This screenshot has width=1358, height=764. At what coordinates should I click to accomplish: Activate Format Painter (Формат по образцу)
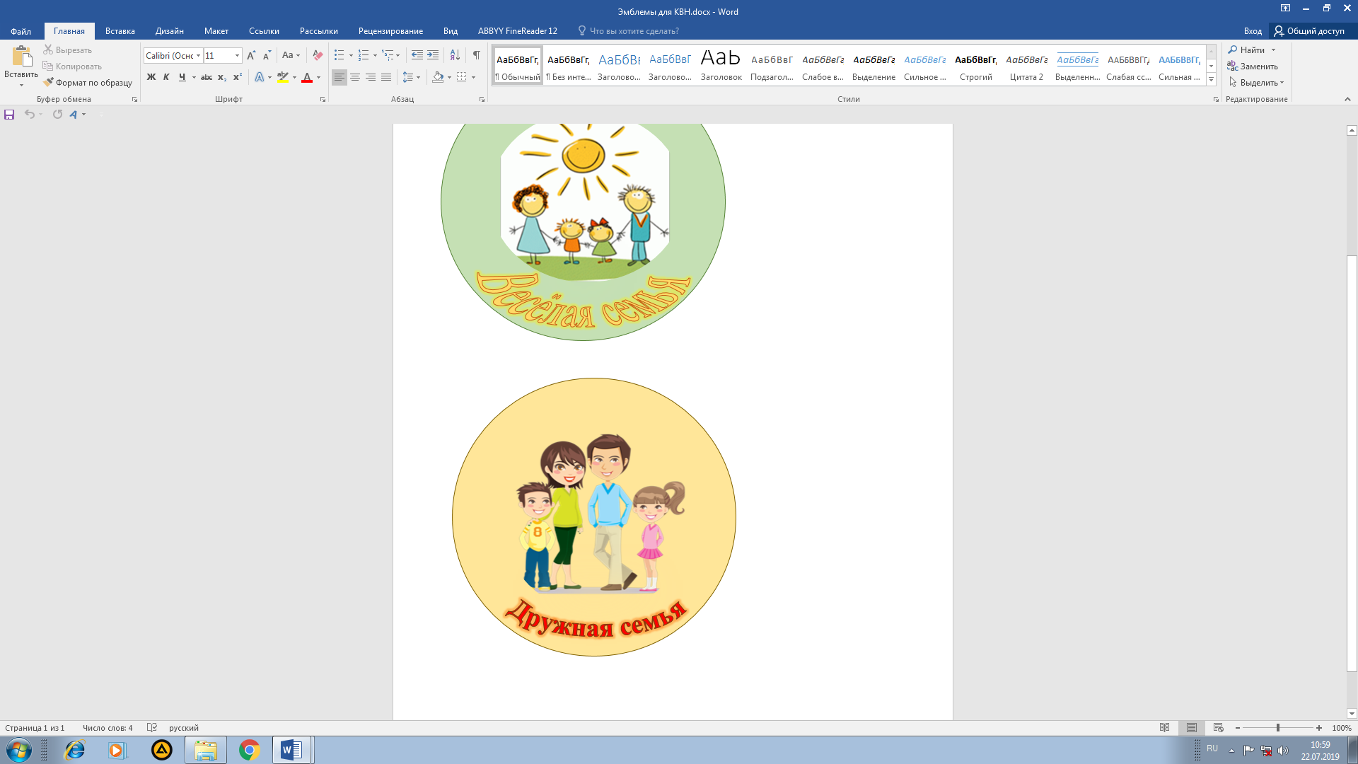(88, 82)
